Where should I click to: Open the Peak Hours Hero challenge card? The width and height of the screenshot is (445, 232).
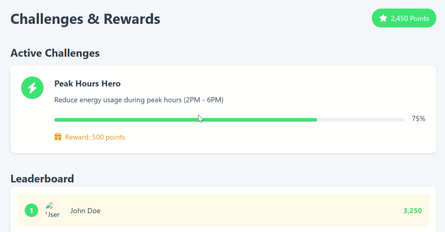click(223, 109)
